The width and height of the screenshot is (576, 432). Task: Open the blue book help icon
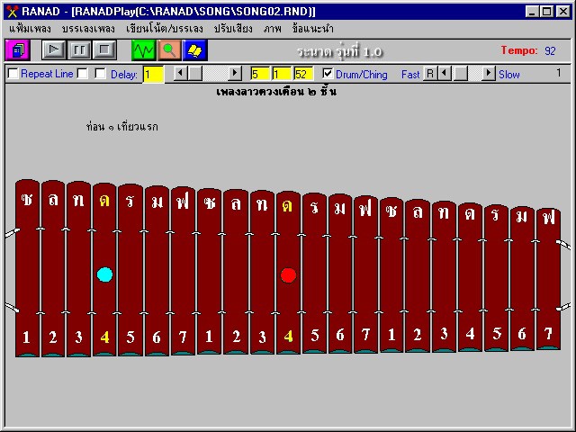pos(195,50)
